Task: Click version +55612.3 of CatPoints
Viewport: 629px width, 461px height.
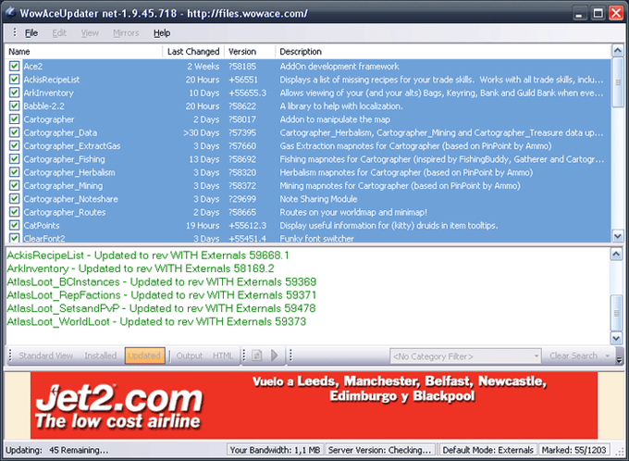Action: [x=247, y=225]
